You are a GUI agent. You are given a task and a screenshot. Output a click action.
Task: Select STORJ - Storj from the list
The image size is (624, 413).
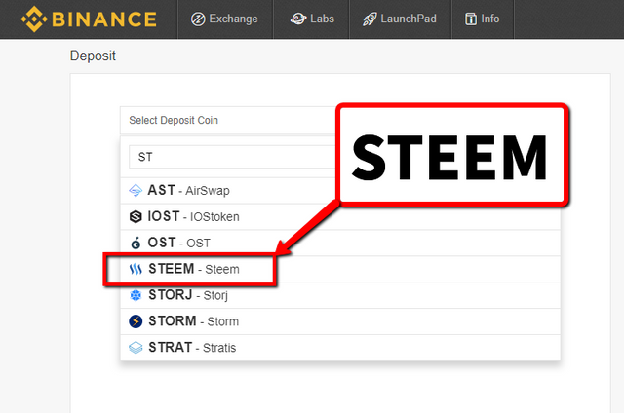coord(340,295)
